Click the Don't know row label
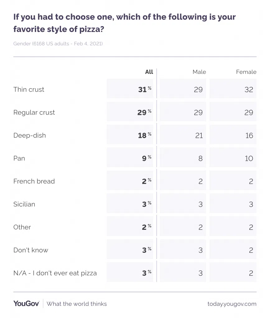 point(31,250)
